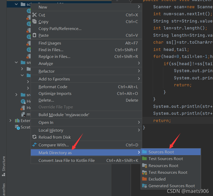Select Optimize Imports
213x196 pixels.
pyautogui.click(x=86, y=93)
